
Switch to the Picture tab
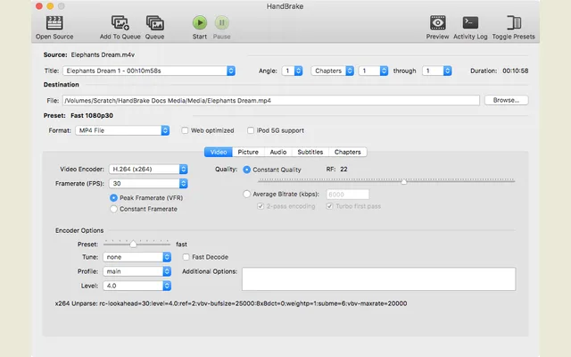[x=248, y=152]
